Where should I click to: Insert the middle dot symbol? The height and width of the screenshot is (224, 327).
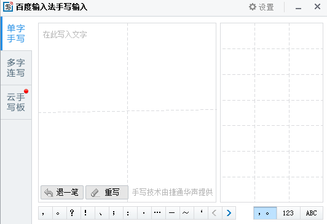pyautogui.click(x=144, y=213)
